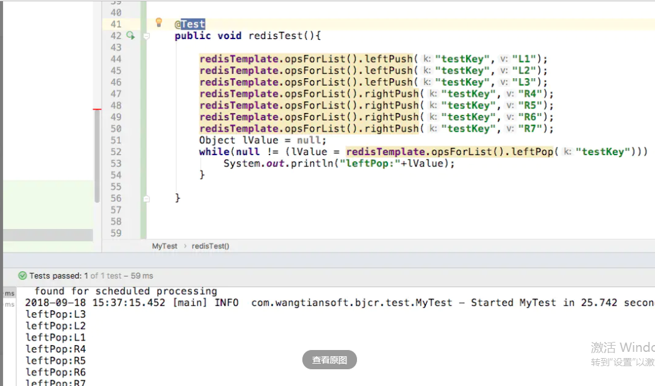Click console output line leftPop:R5
This screenshot has width=655, height=386.
[55, 361]
